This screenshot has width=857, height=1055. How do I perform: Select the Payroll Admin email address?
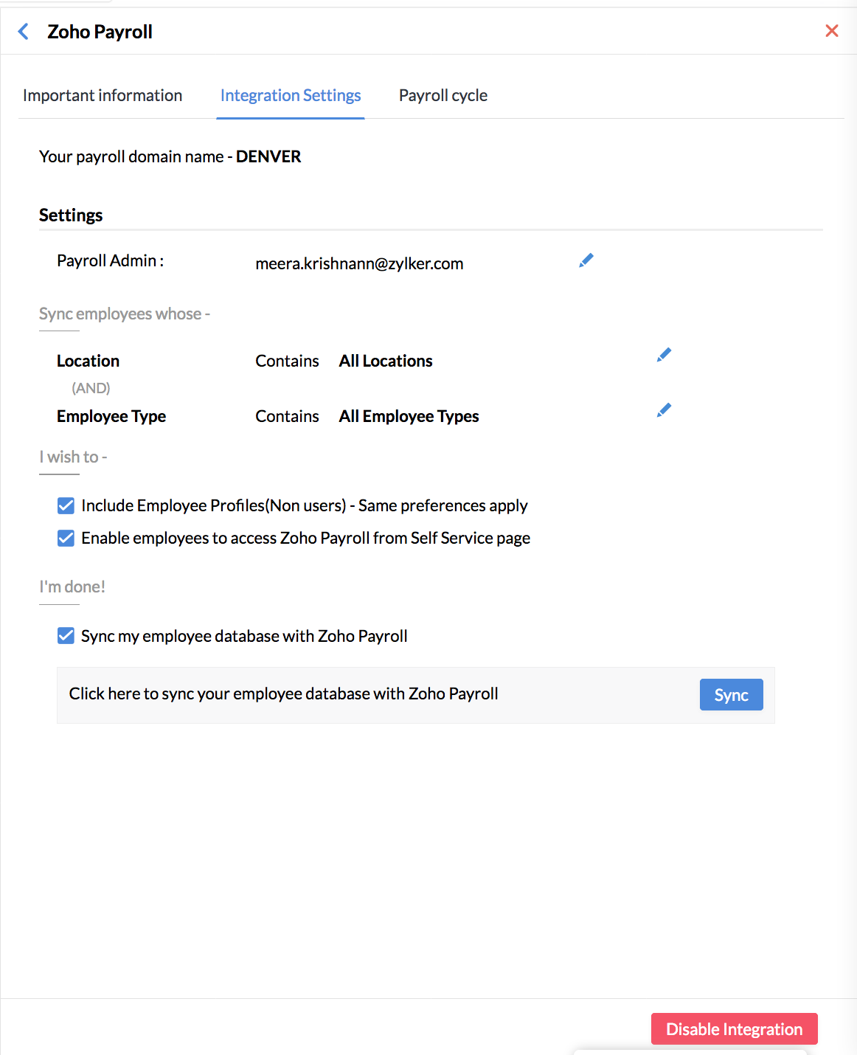(x=359, y=263)
